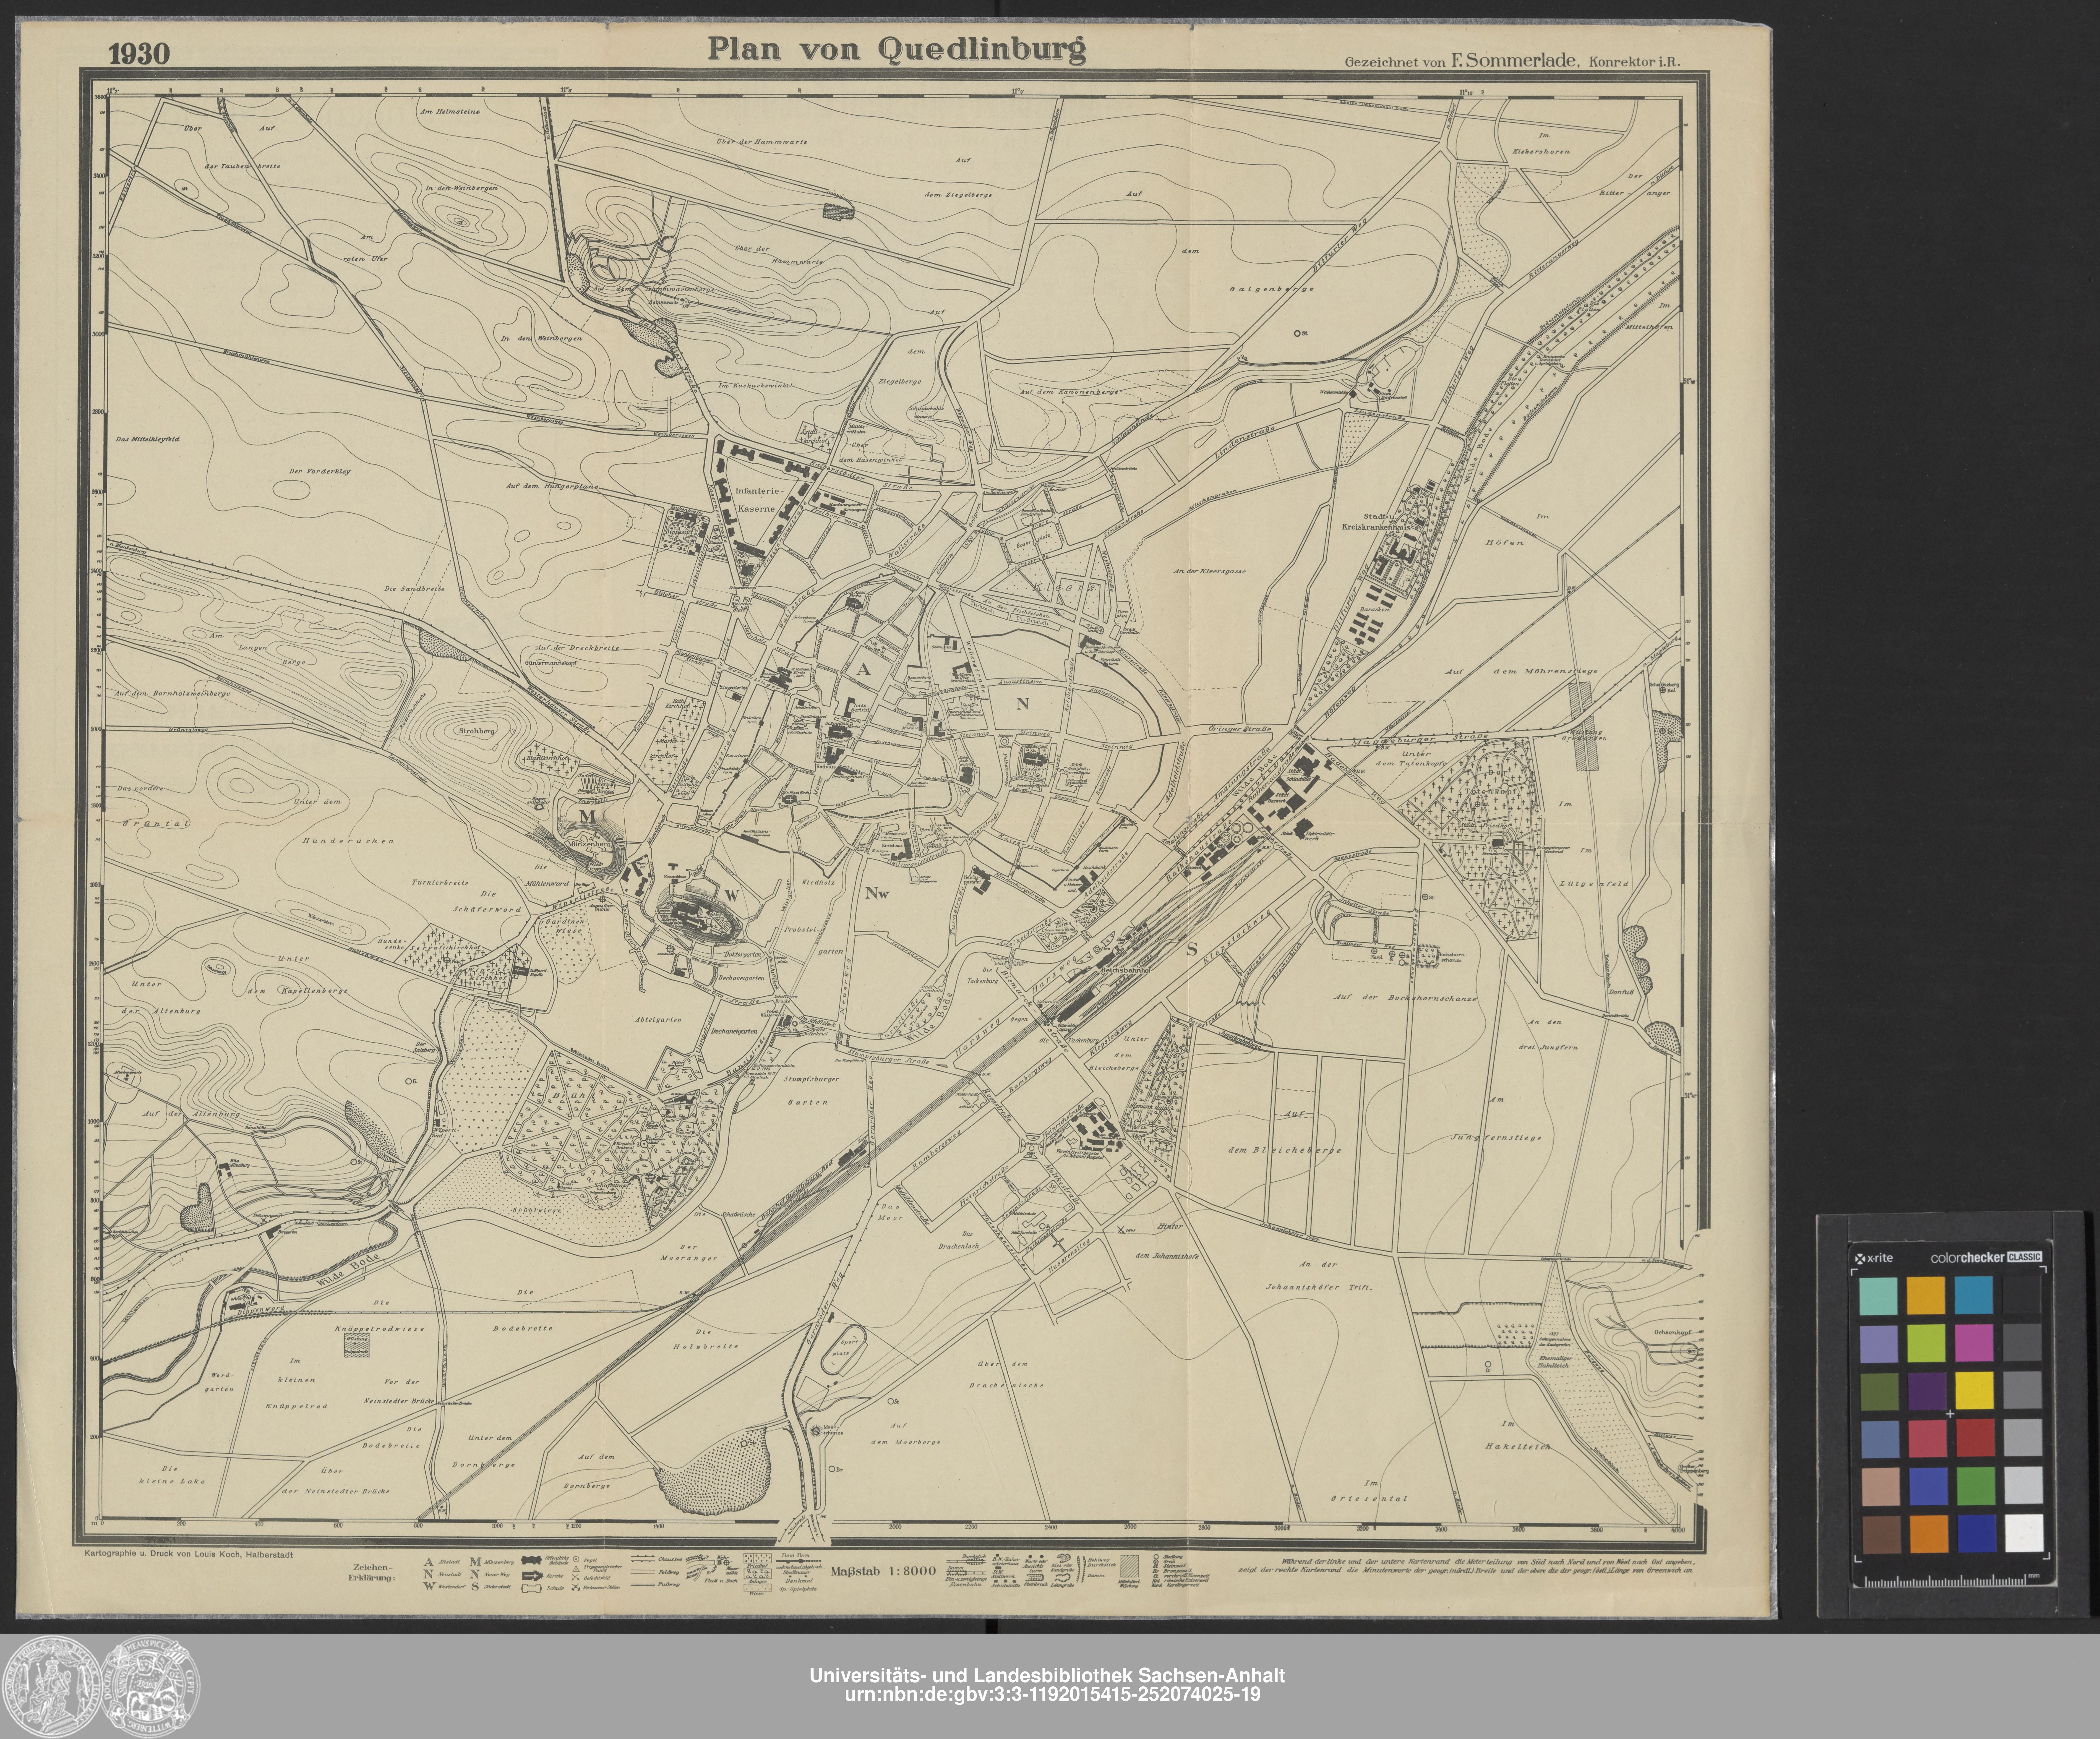
Task: Click the oval Sportplatz track on map
Action: click(x=844, y=1350)
